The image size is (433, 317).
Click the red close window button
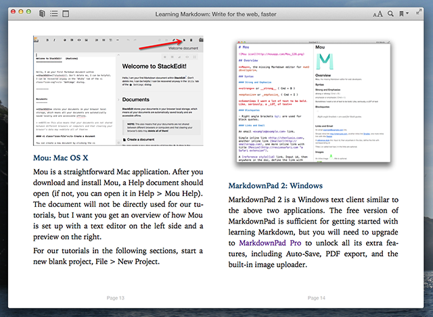[x=13, y=11]
